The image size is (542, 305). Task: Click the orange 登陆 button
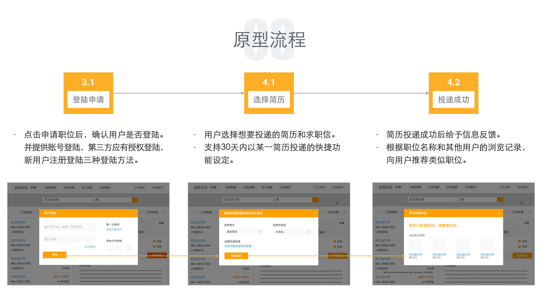pyautogui.click(x=54, y=255)
